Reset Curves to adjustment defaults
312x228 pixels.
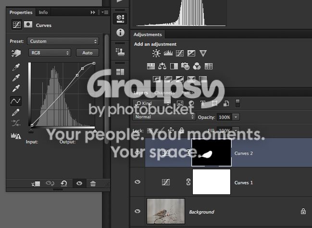[64, 183]
